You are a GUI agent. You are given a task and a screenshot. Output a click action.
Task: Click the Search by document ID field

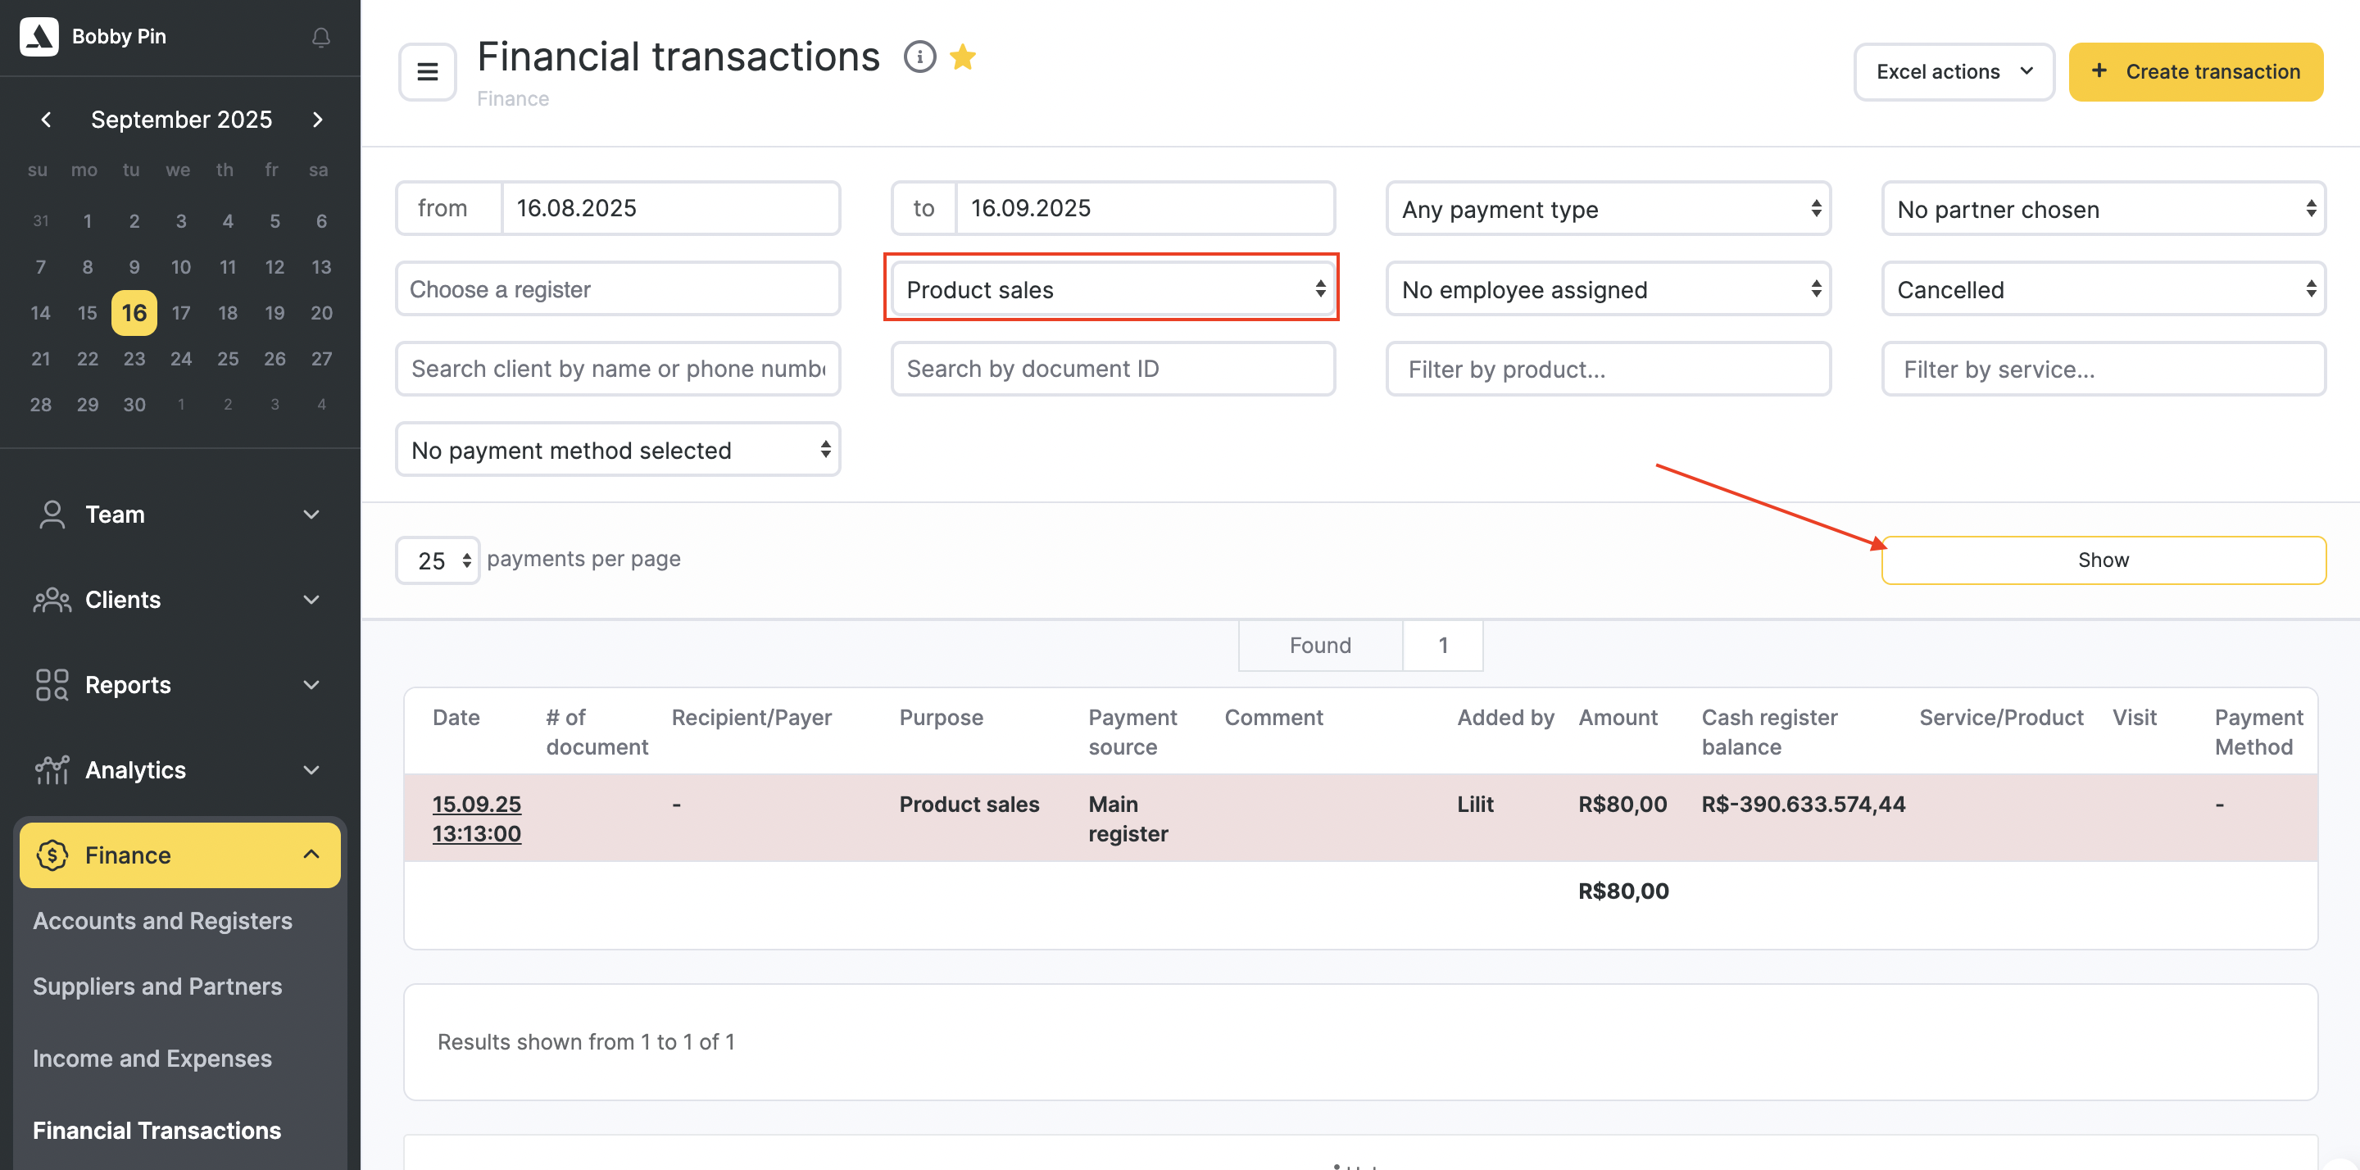1112,369
